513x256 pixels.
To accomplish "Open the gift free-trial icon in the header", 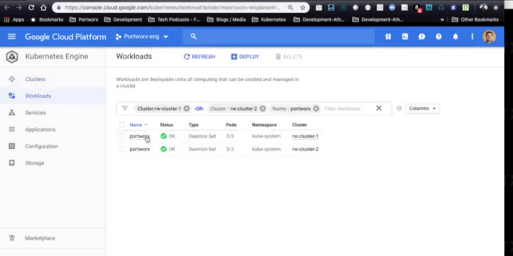I will coord(388,36).
